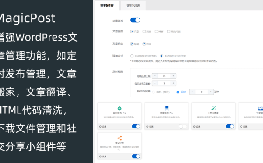Open settings gear of 文章搬家-Pro card
The image size is (263, 163).
[x=147, y=126]
